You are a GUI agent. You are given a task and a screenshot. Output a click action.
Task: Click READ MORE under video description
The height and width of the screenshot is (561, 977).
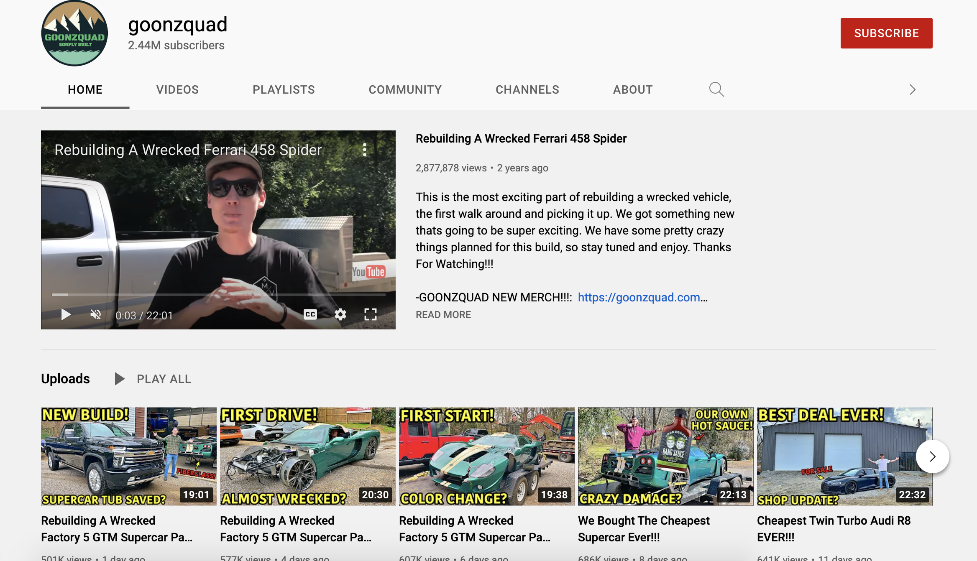coord(443,315)
